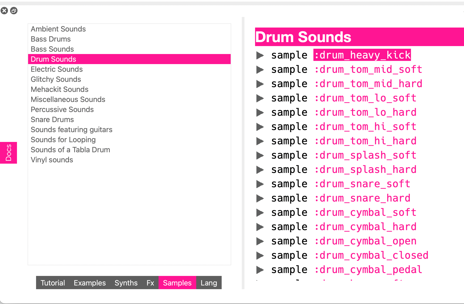
Task: Click the :drum_snare_hard sample name
Action: pos(362,198)
